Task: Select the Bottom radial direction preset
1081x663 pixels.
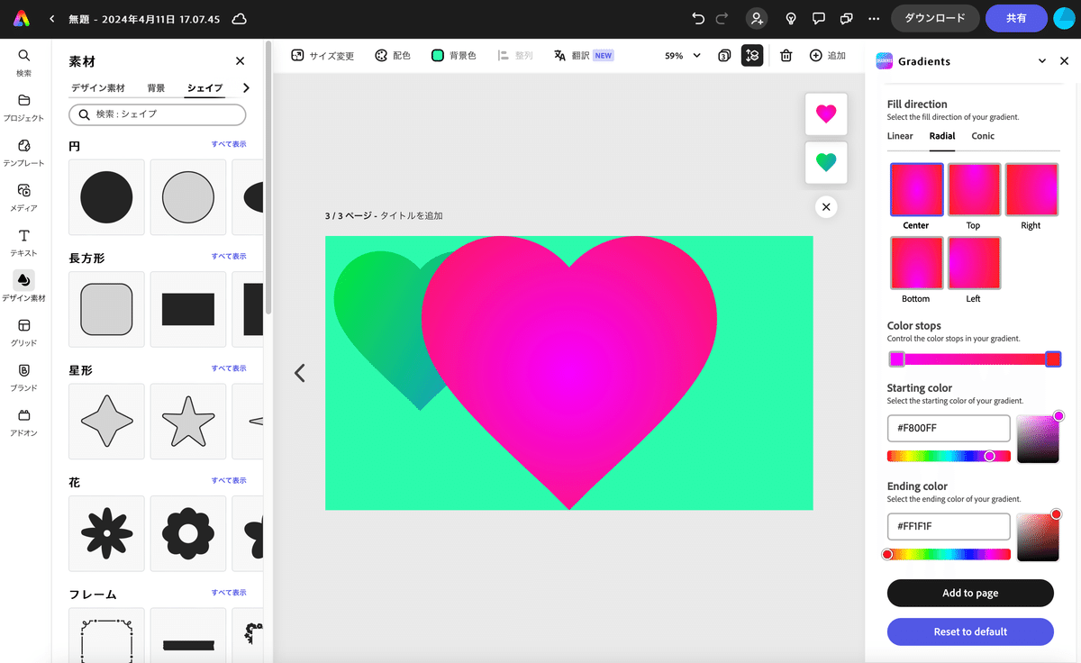Action: (x=916, y=263)
